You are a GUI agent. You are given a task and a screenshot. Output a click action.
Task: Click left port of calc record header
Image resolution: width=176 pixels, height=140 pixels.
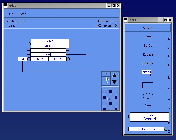[x=29, y=44]
